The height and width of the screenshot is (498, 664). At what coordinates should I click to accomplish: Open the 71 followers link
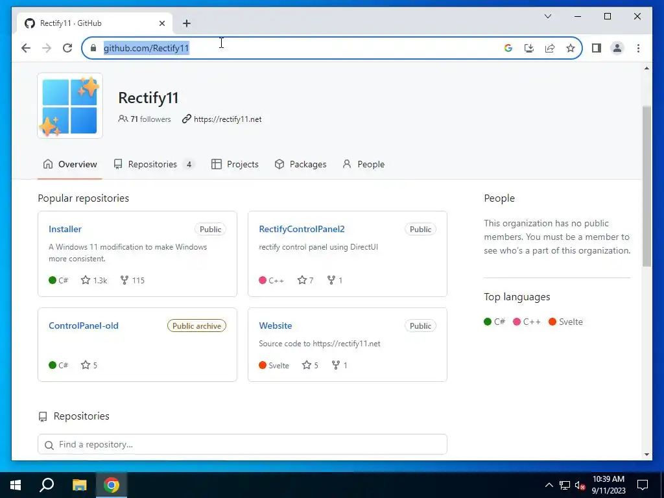click(145, 119)
